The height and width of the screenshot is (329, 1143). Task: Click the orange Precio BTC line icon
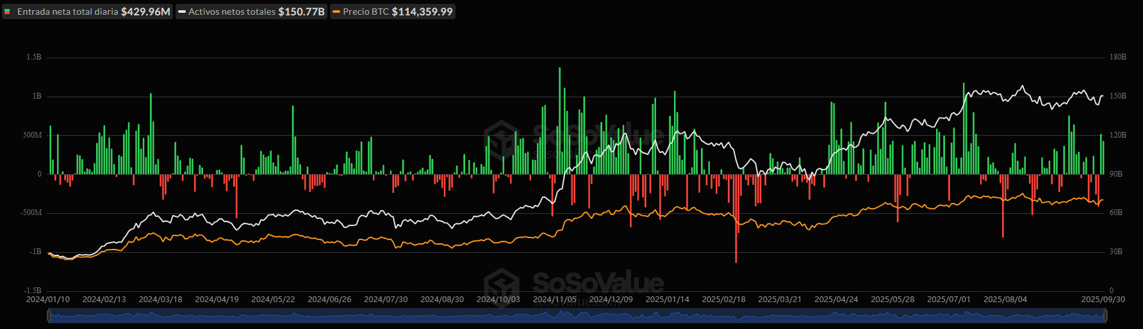(x=336, y=12)
